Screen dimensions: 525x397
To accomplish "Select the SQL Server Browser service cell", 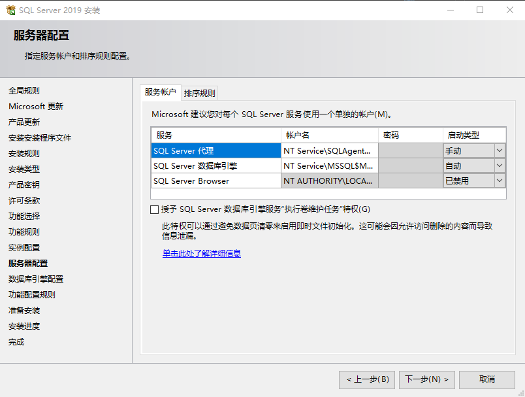I will click(216, 181).
